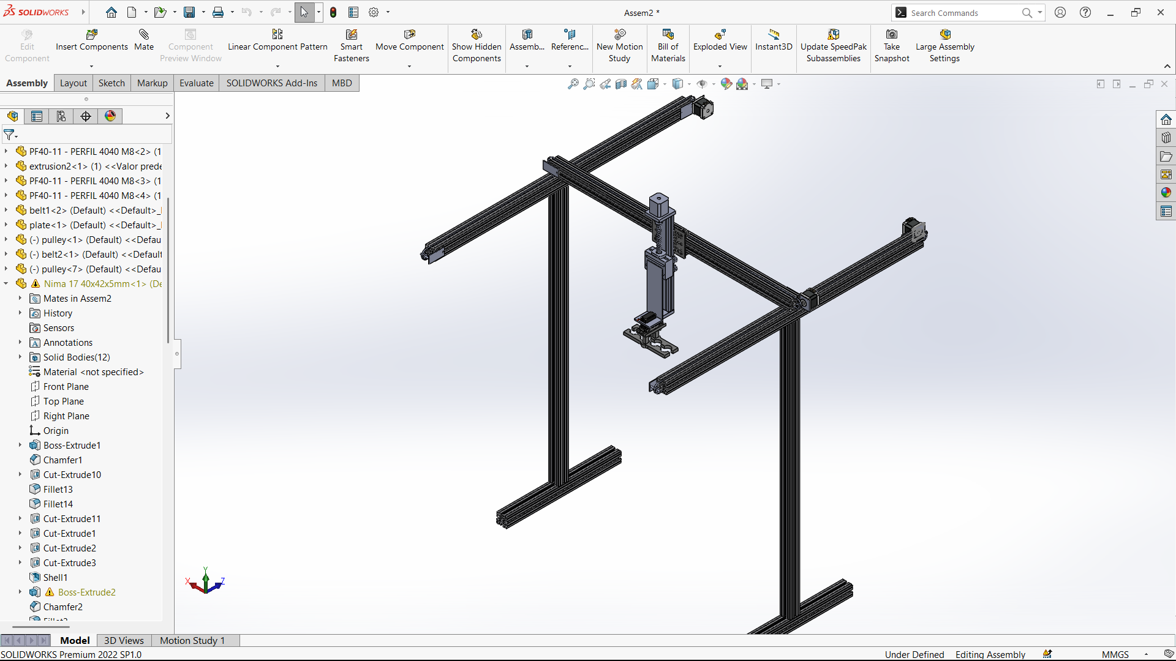Open Insert Components dropdown arrow
The image size is (1176, 661).
(92, 66)
